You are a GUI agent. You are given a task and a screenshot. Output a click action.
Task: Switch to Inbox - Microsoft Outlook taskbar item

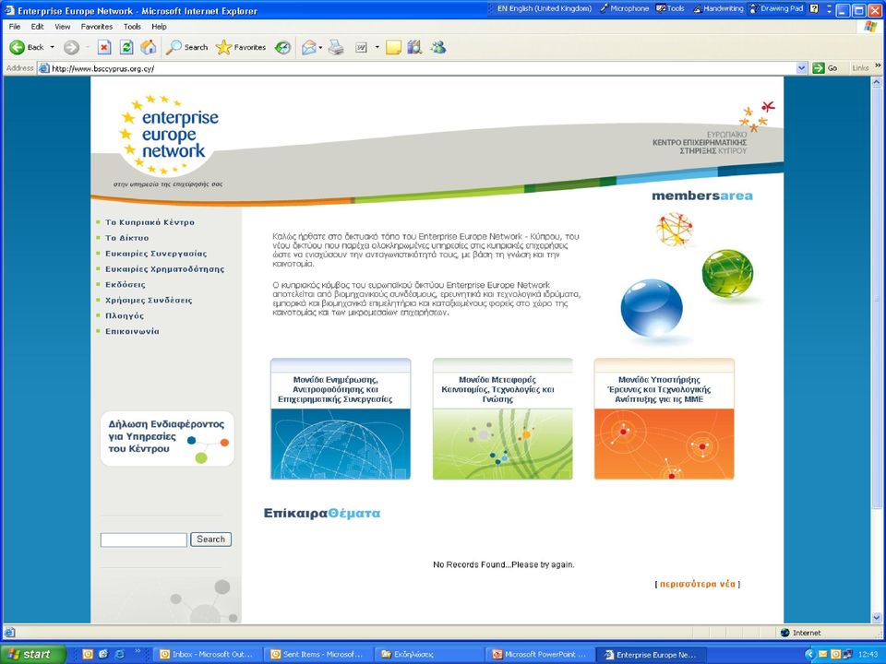(206, 655)
